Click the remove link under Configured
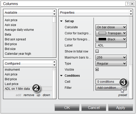This screenshot has height=114, width=136. [29, 95]
